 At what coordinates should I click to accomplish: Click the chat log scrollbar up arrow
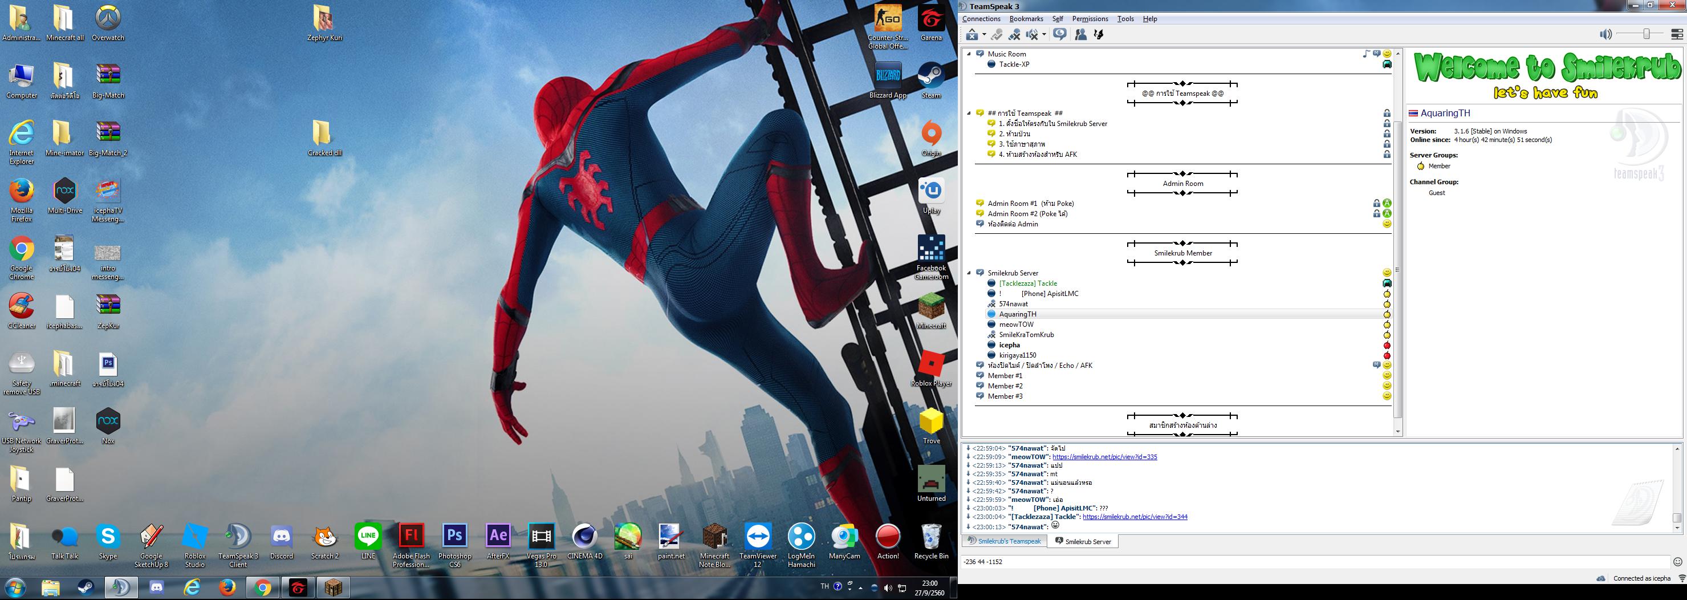coord(1677,449)
